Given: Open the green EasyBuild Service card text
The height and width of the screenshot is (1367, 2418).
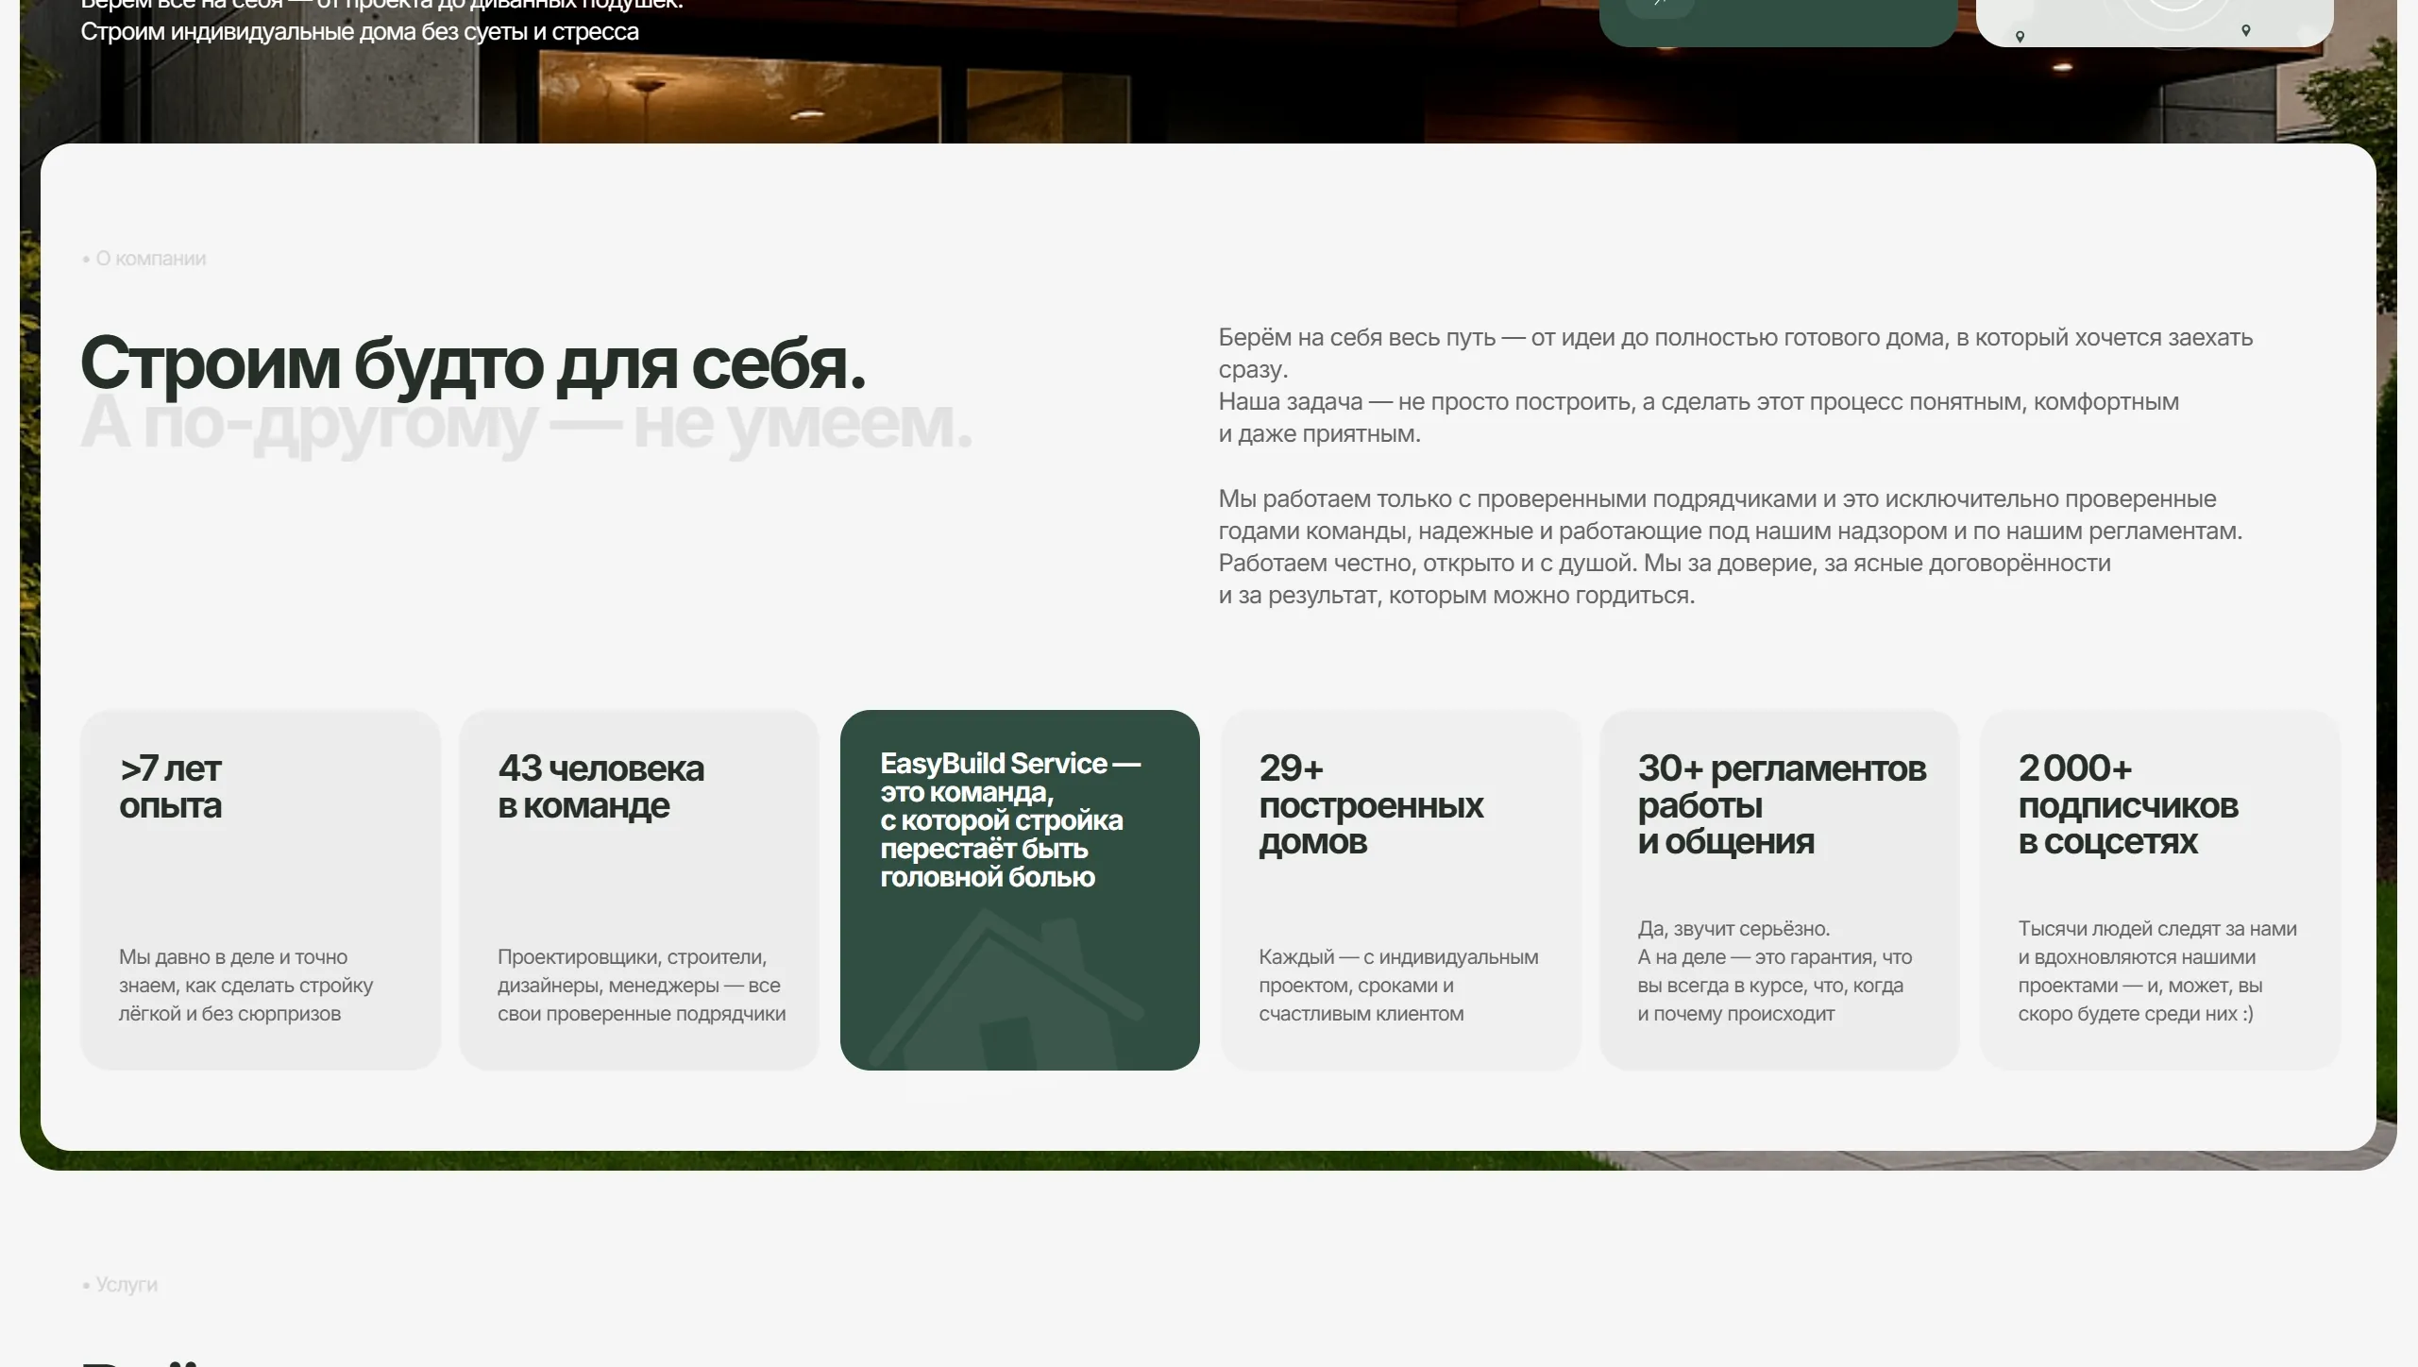Looking at the screenshot, I should point(1009,819).
